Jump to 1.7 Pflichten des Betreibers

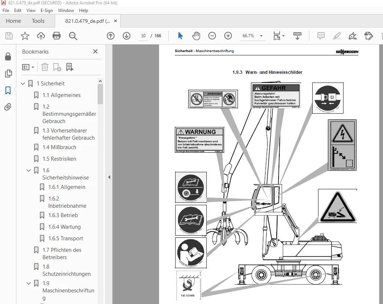pos(62,254)
